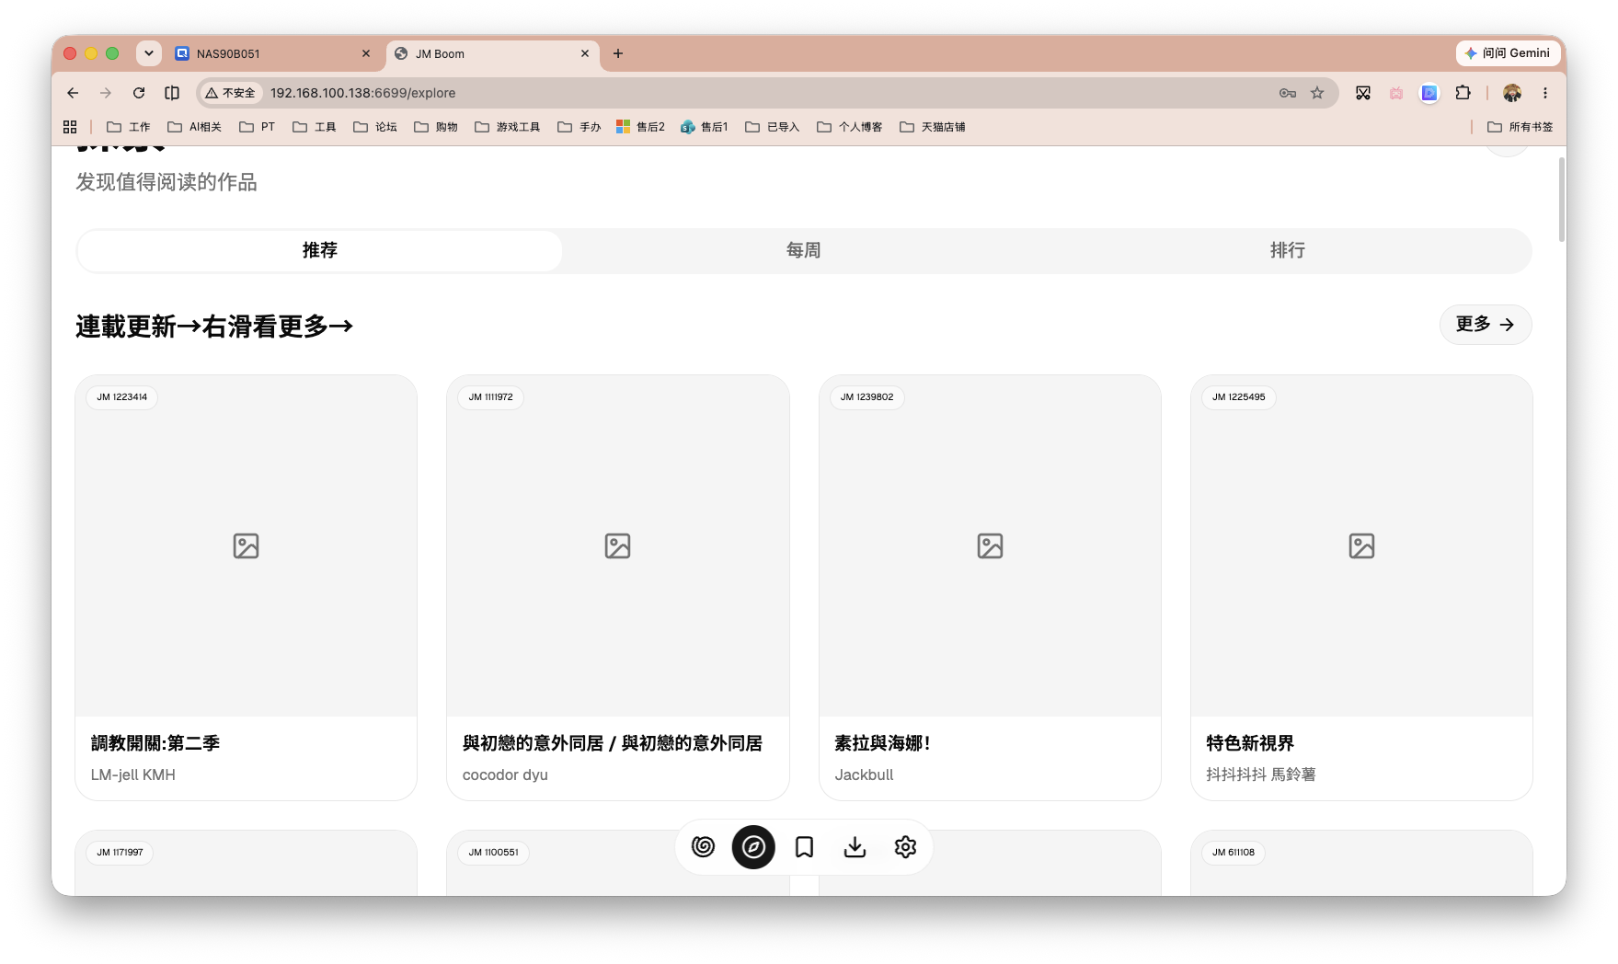Open the browser extensions puzzle icon

(x=1463, y=93)
